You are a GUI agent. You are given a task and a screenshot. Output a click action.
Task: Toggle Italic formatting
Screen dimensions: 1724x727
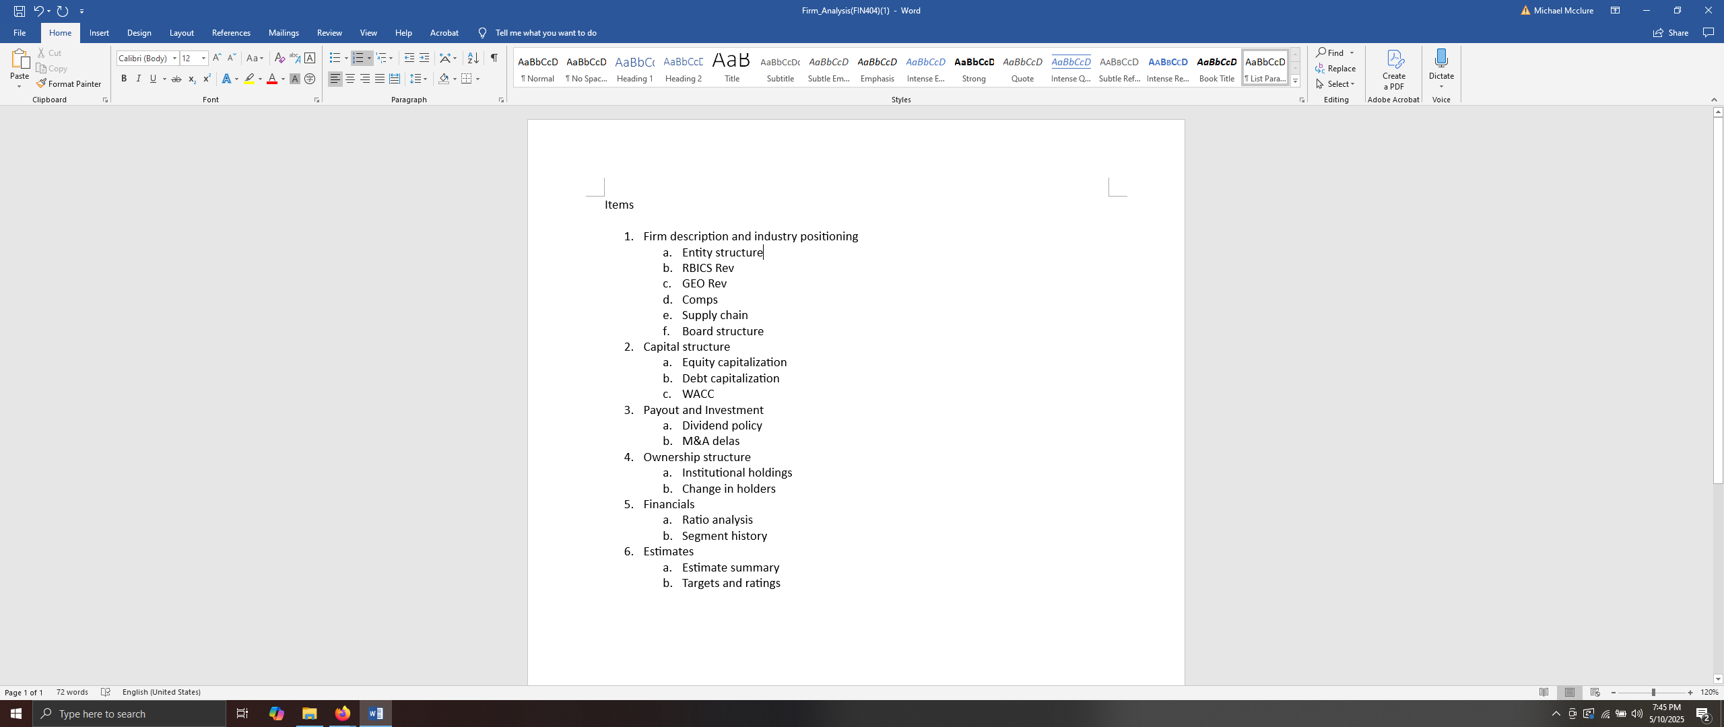point(139,79)
